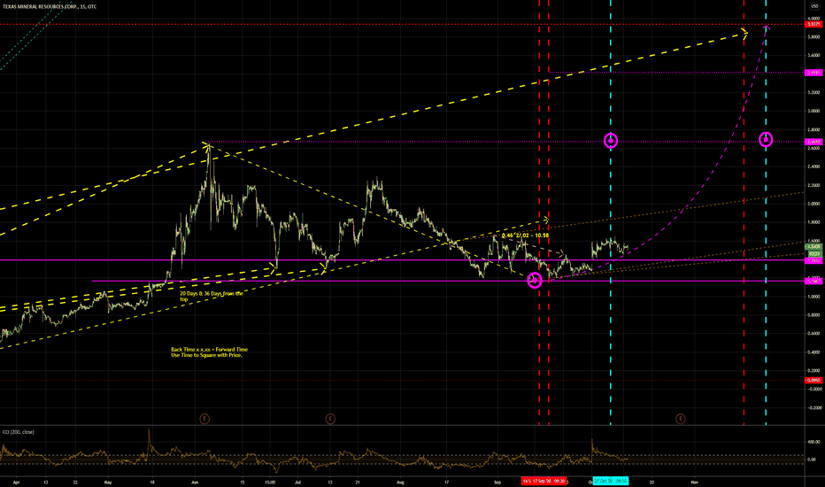
Task: Click the green 1.5400 last price label
Action: 814,246
